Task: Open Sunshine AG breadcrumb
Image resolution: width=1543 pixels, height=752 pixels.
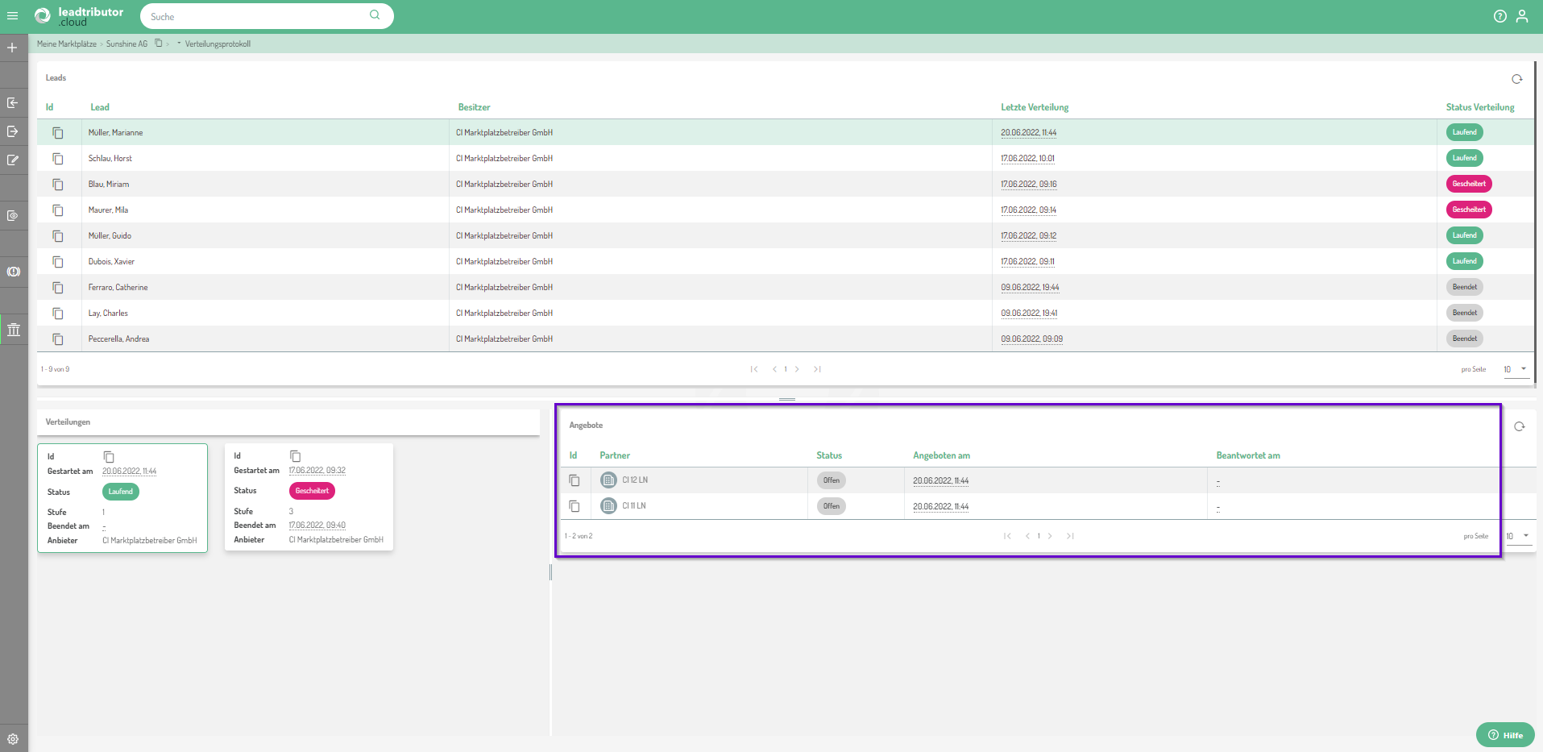Action: 127,44
